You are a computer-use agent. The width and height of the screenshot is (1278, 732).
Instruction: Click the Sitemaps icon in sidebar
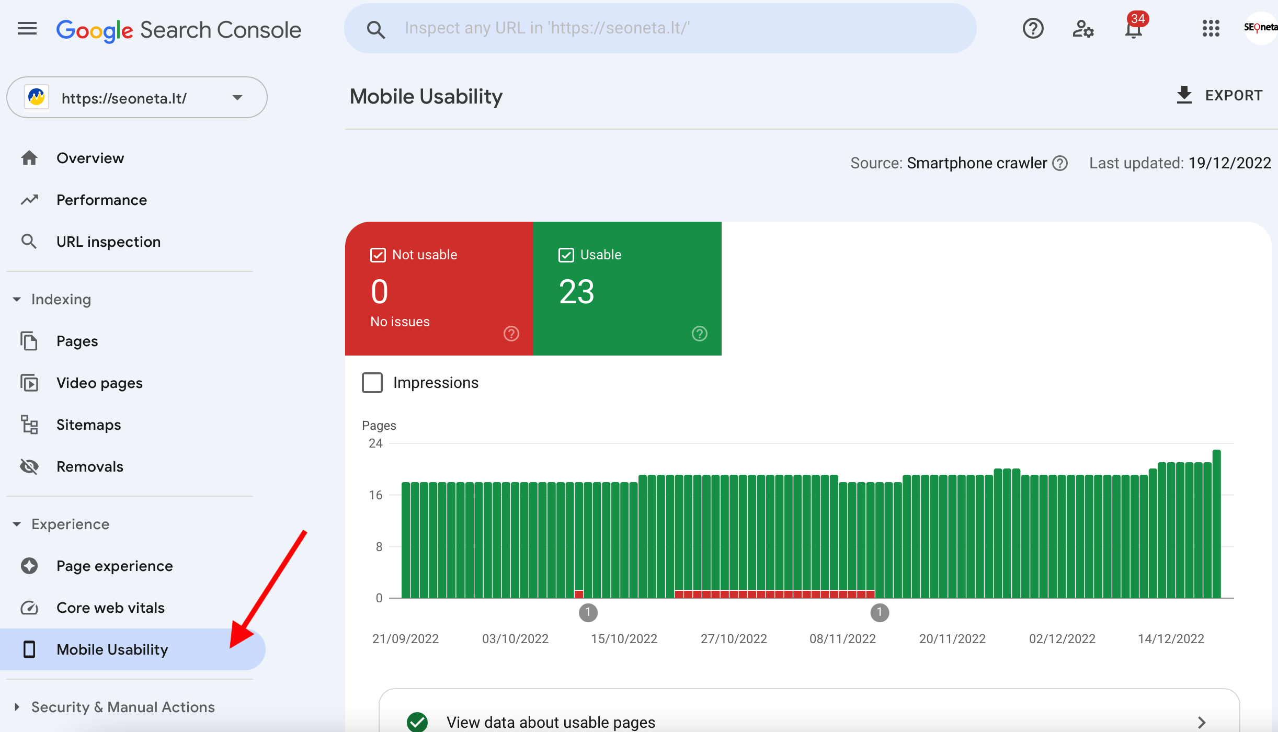pos(30,425)
